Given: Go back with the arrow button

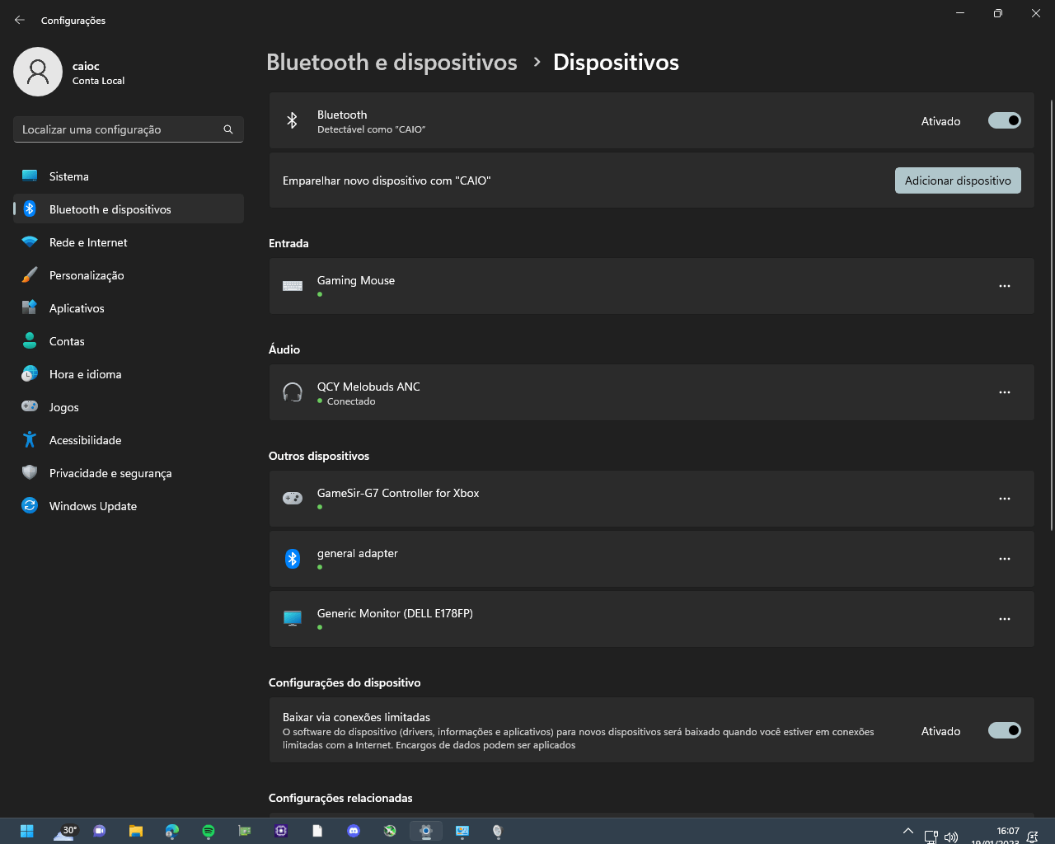Looking at the screenshot, I should pyautogui.click(x=20, y=20).
